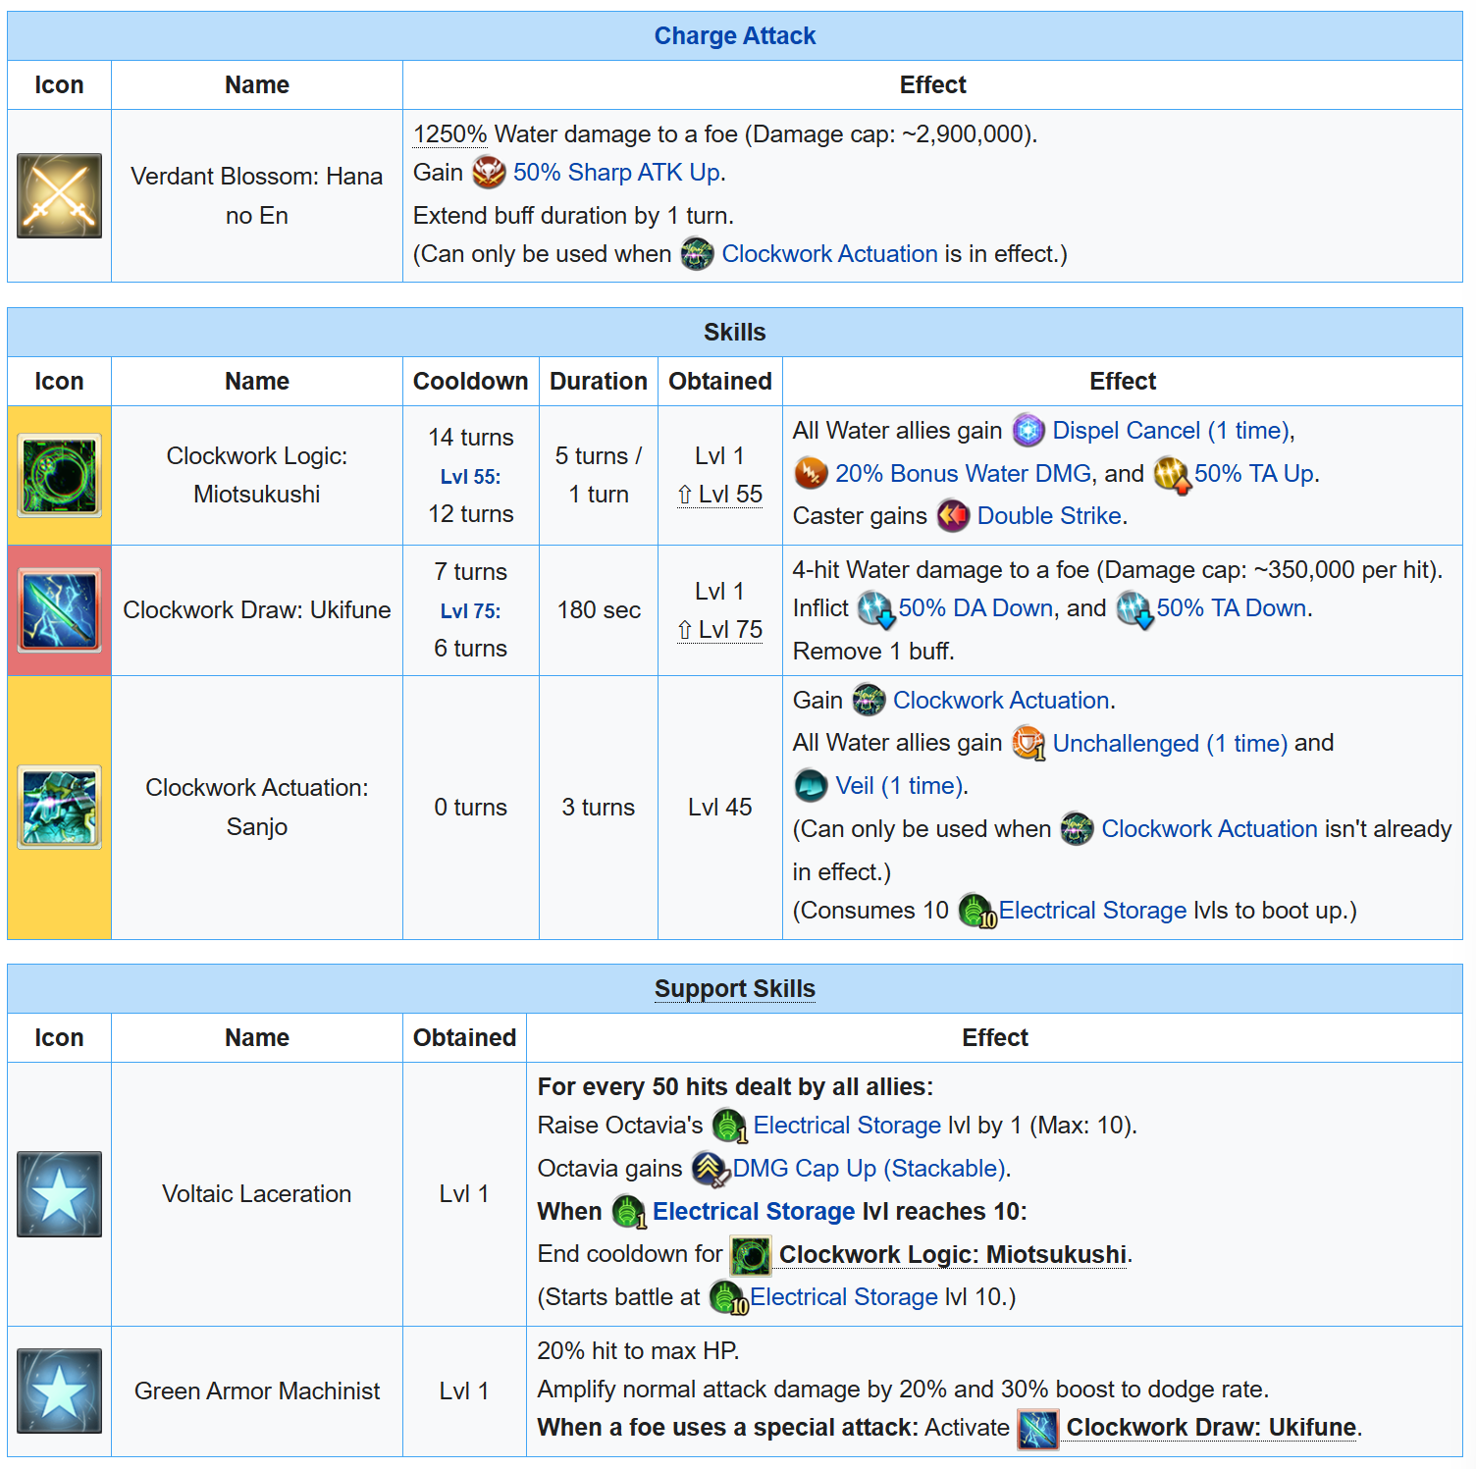Click the DMG Cap Up status icon
This screenshot has height=1469, width=1476.
click(711, 1170)
